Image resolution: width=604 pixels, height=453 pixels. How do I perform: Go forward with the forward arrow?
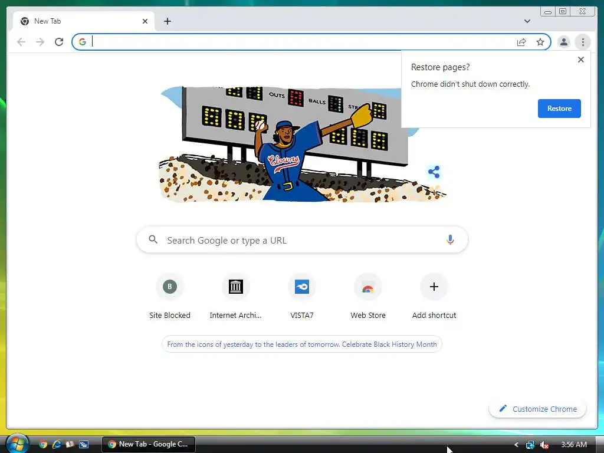pyautogui.click(x=40, y=42)
